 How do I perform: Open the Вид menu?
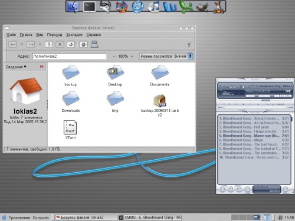pos(40,35)
